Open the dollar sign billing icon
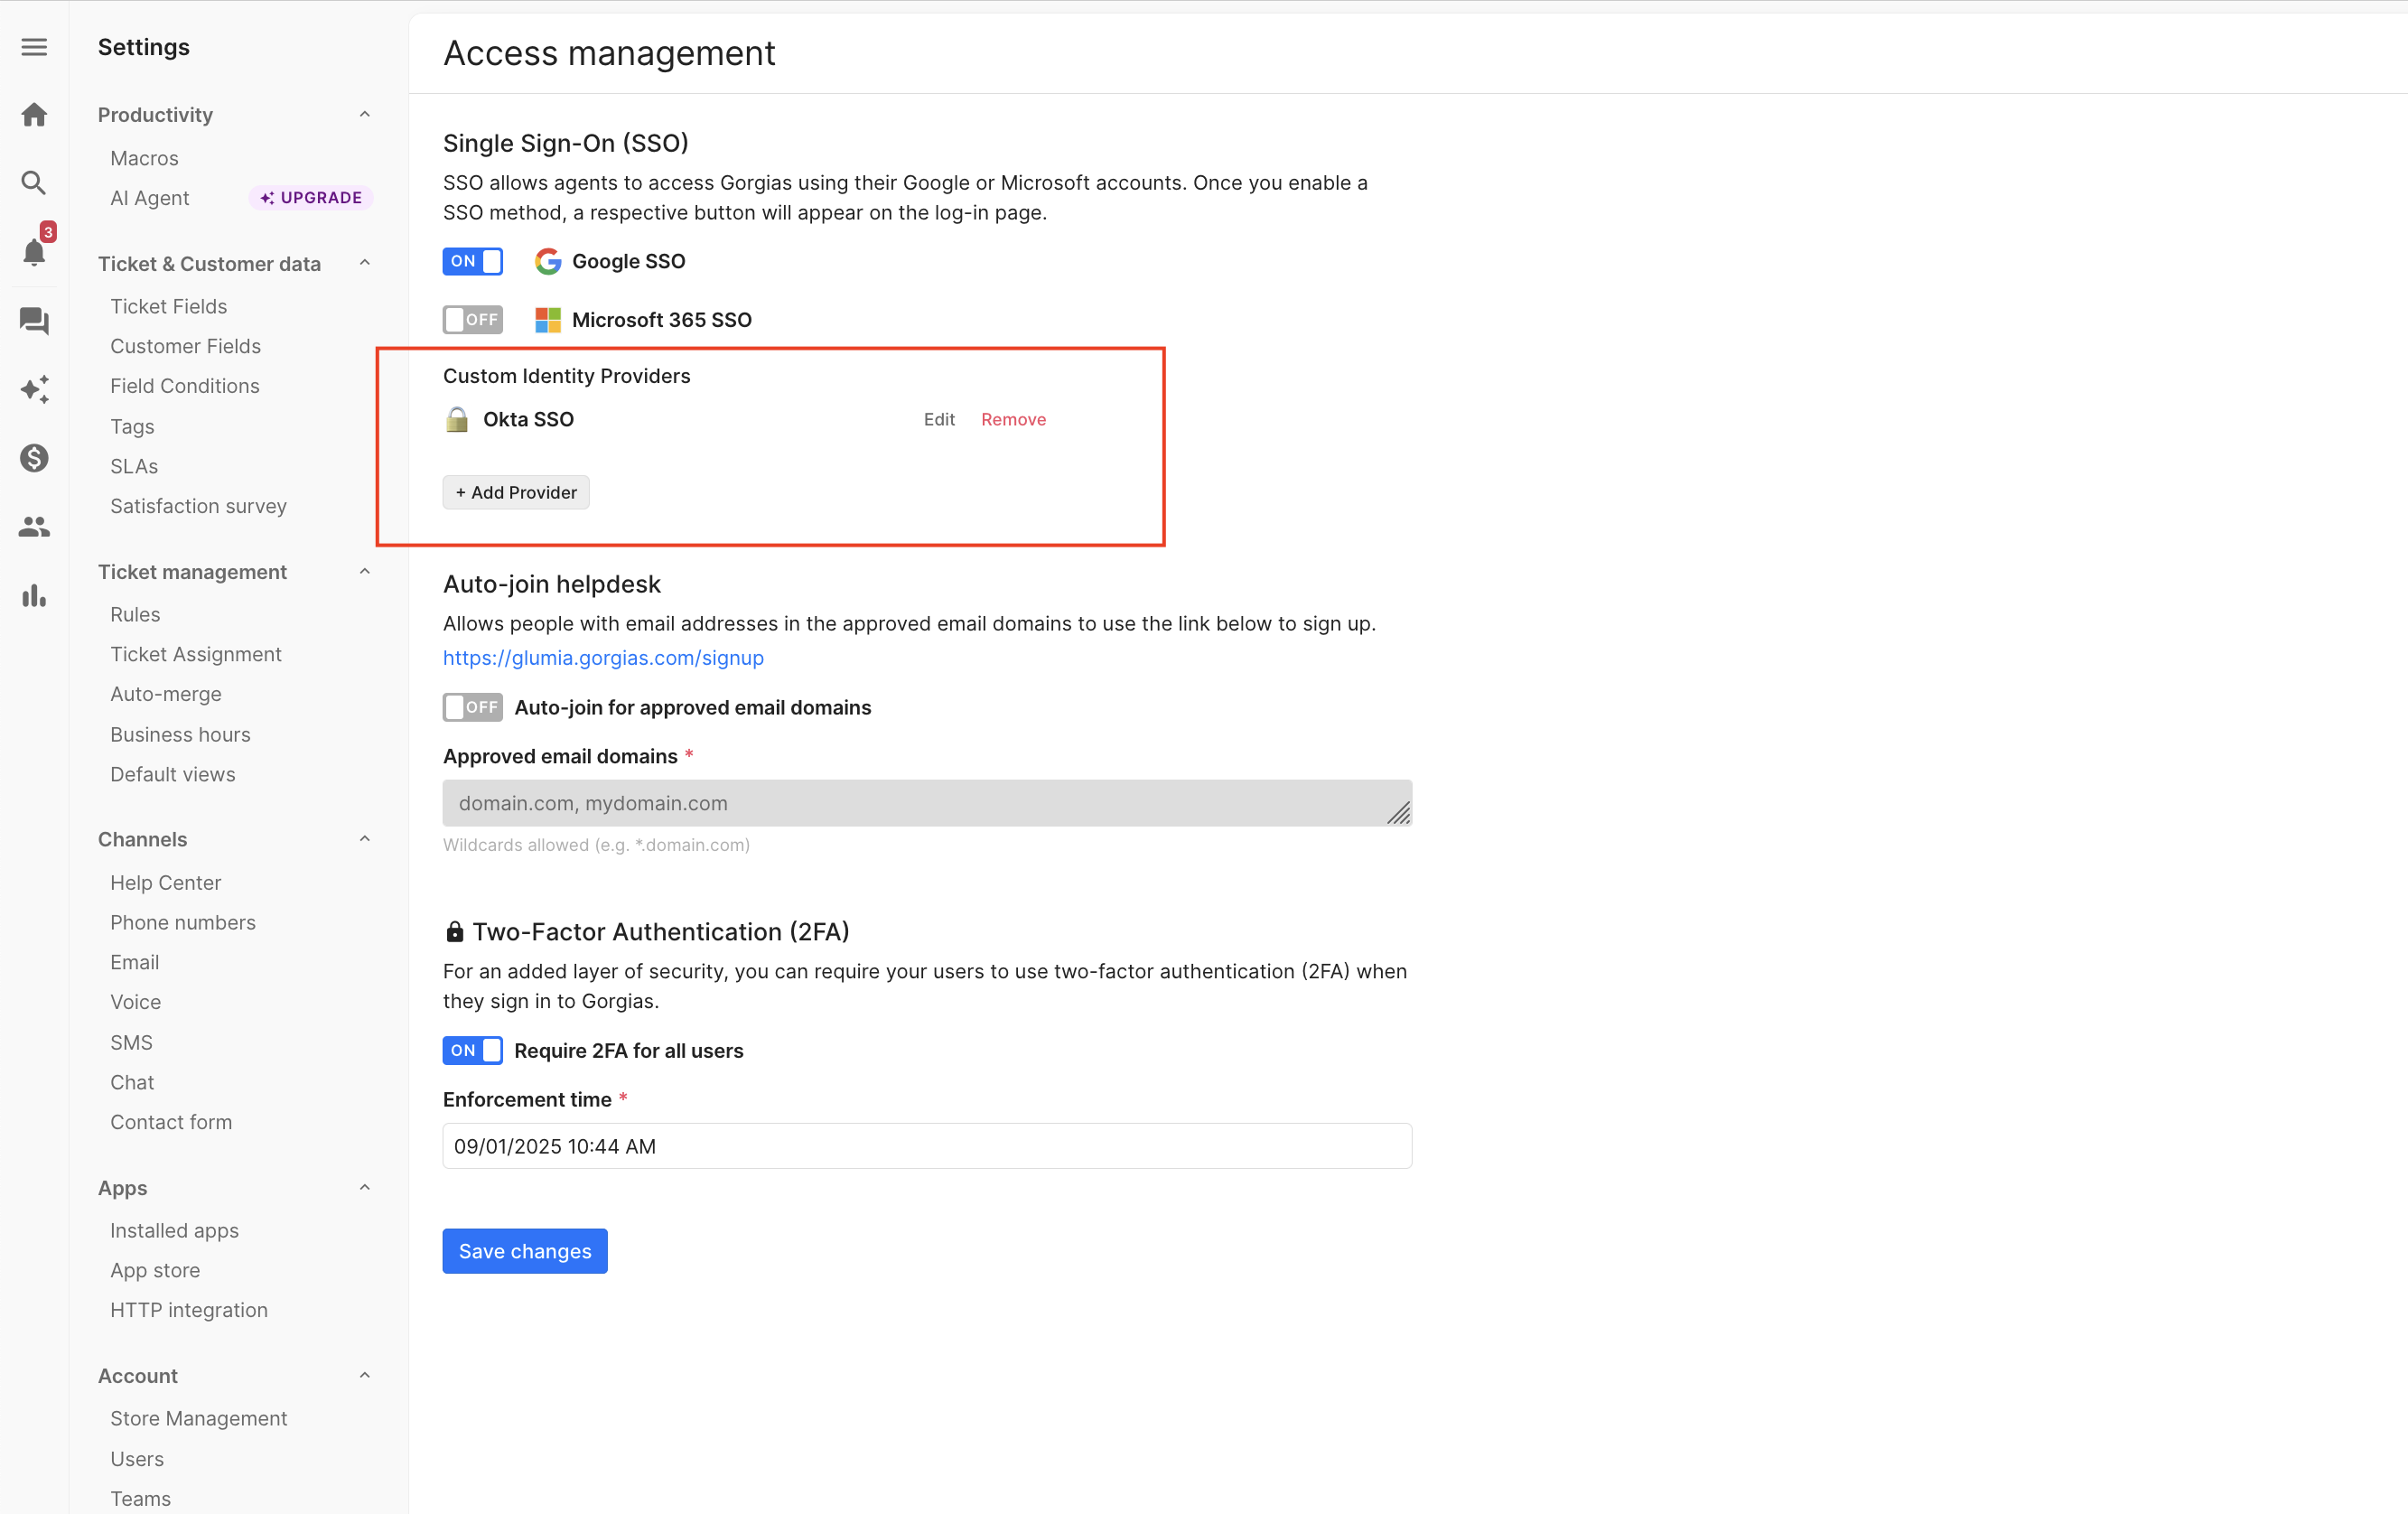 34,458
